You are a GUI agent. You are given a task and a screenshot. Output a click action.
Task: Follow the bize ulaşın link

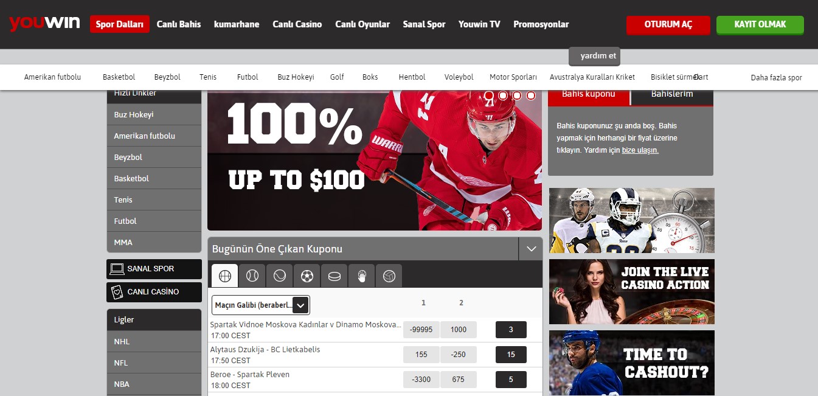(x=640, y=150)
